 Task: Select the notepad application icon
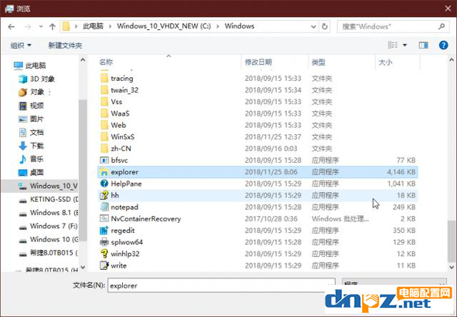pos(104,207)
